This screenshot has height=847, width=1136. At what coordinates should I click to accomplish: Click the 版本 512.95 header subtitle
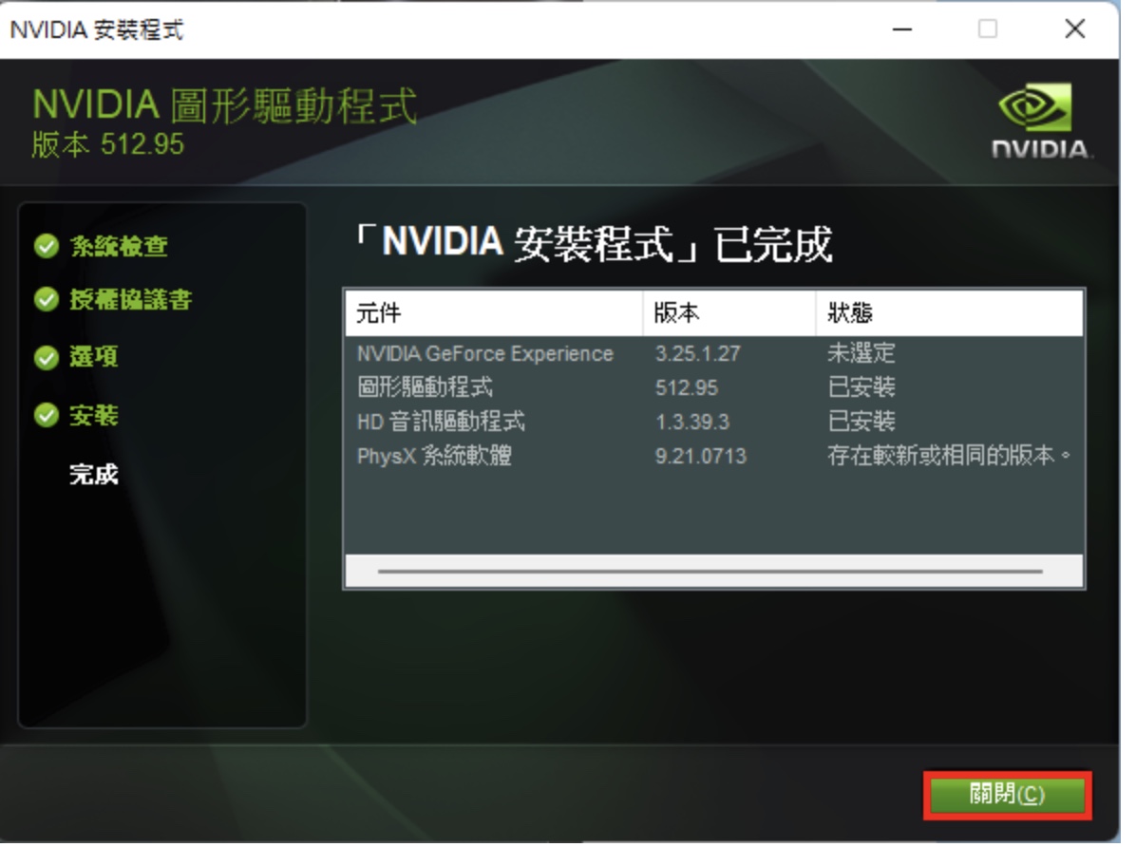tap(109, 146)
